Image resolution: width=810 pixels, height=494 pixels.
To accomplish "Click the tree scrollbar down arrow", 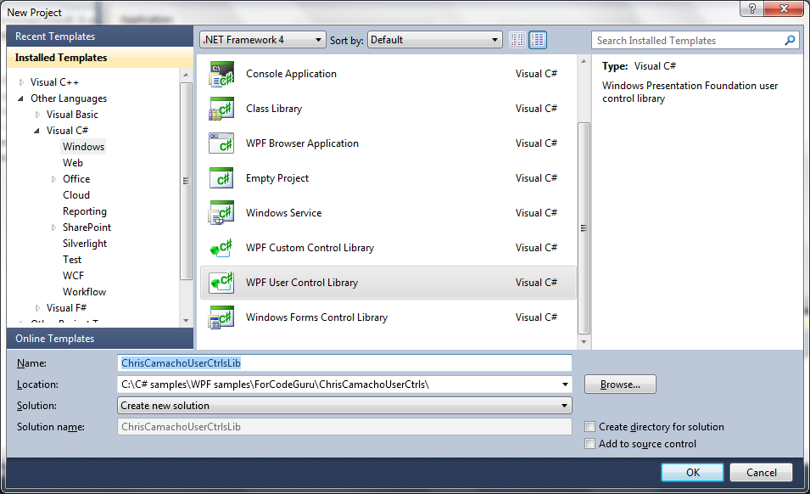I will pos(186,321).
